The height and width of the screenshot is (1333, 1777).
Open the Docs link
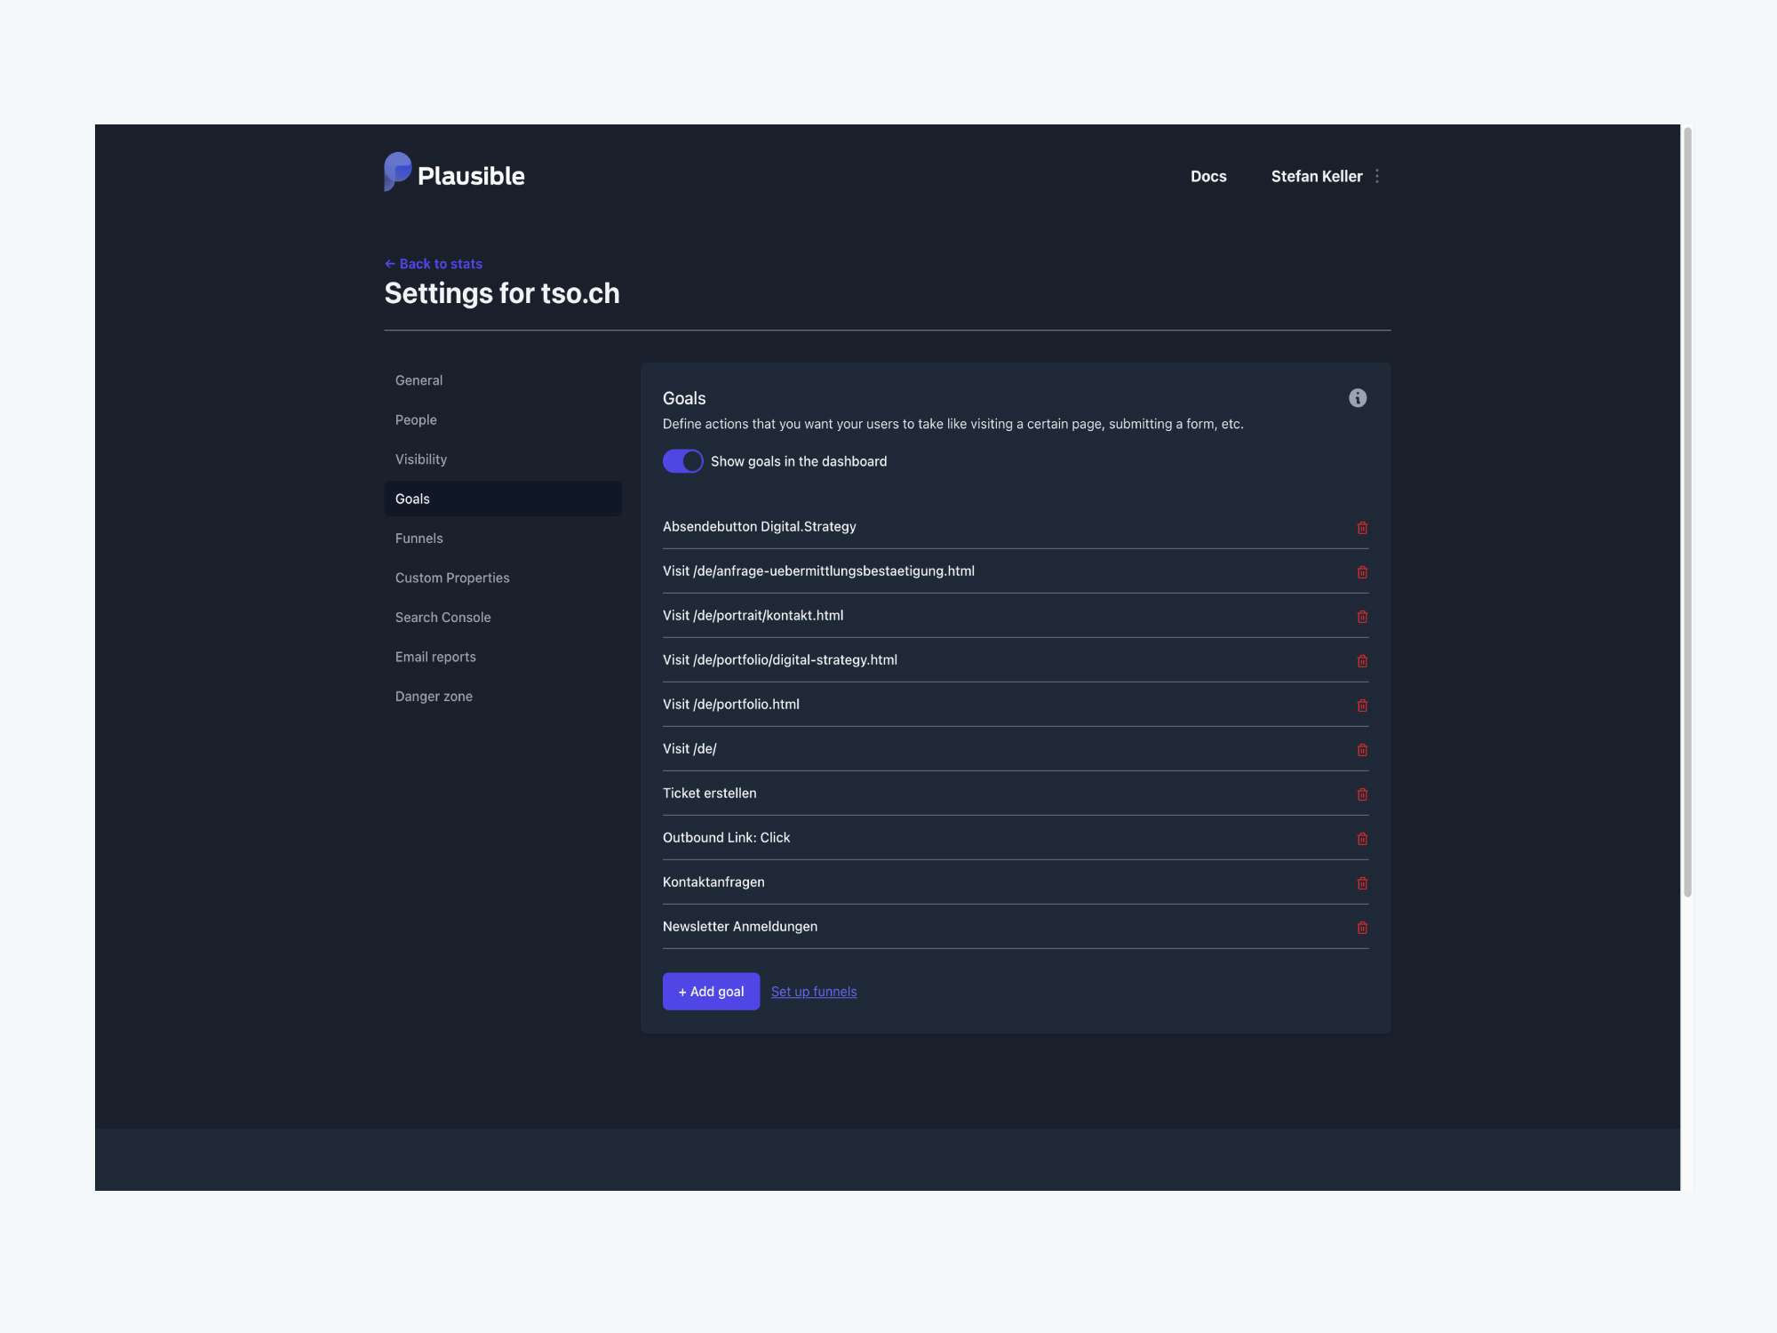tap(1208, 176)
